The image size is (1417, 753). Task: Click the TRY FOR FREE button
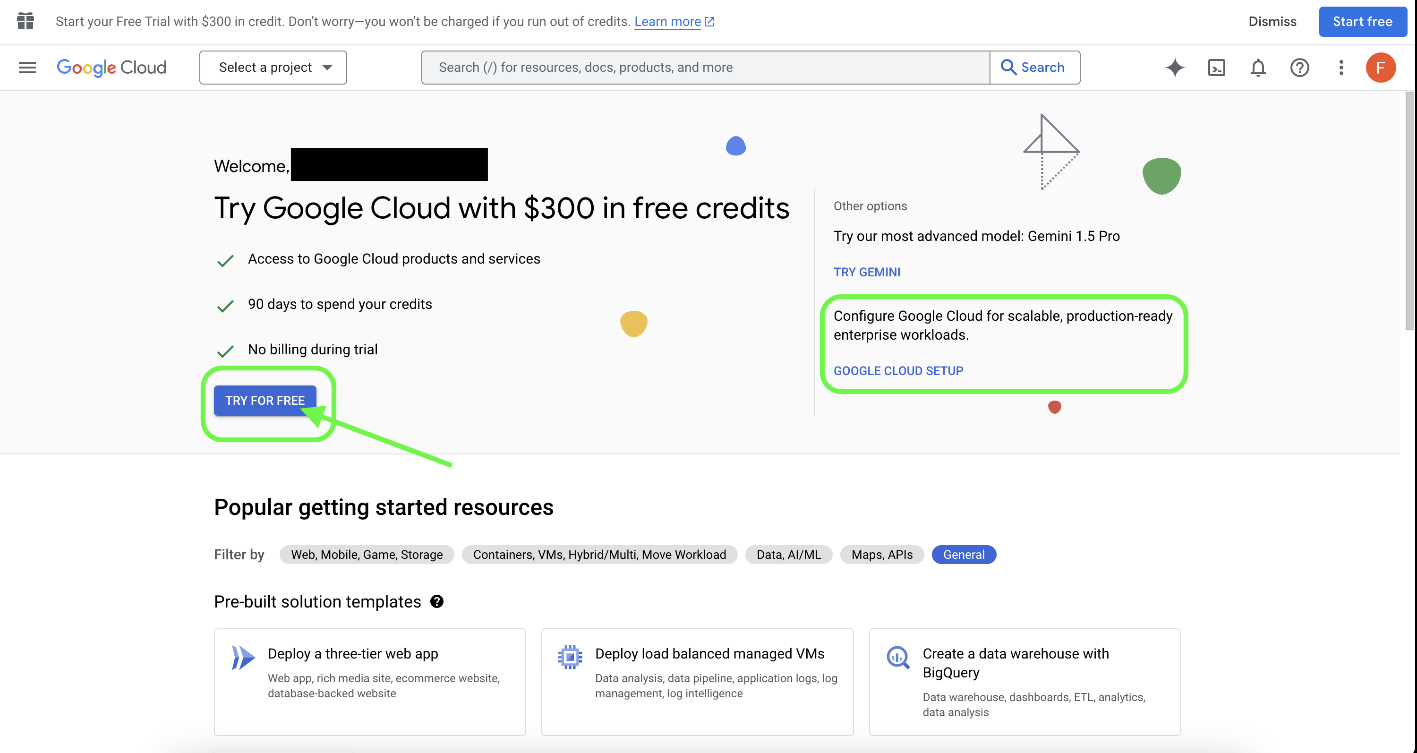265,401
